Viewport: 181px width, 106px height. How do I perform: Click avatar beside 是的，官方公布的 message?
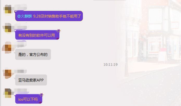tap(7, 48)
